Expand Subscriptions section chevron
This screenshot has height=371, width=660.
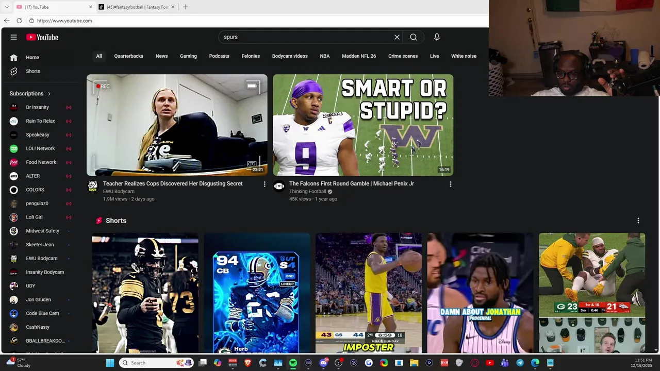(x=49, y=94)
